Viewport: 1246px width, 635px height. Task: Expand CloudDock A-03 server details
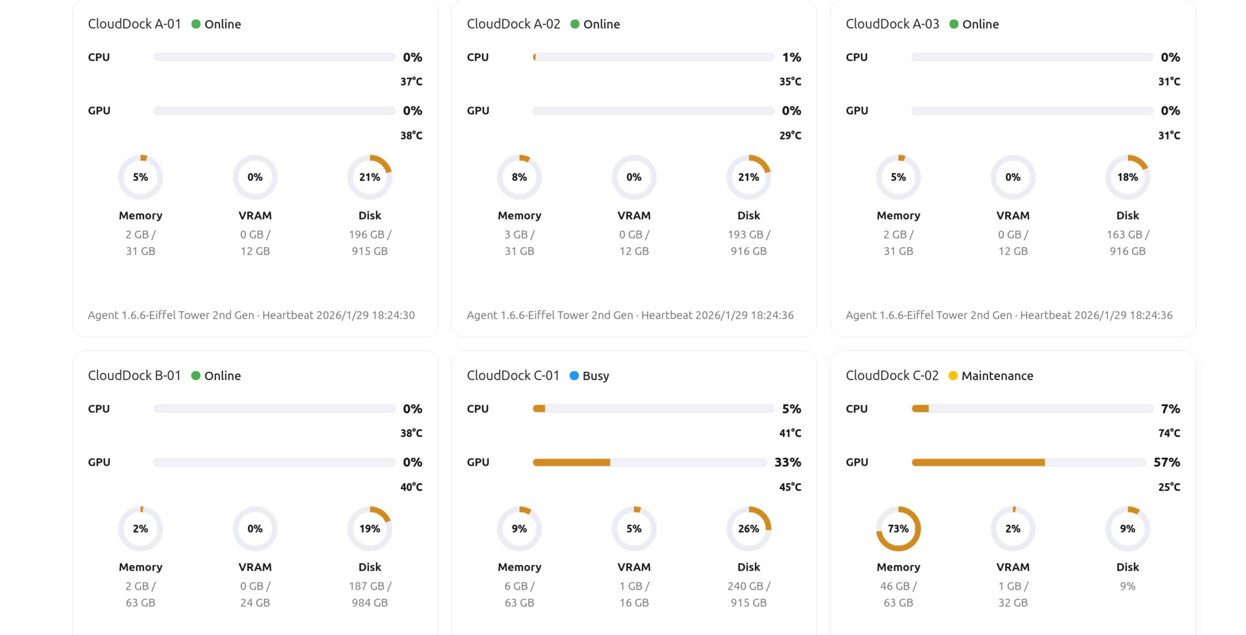892,23
